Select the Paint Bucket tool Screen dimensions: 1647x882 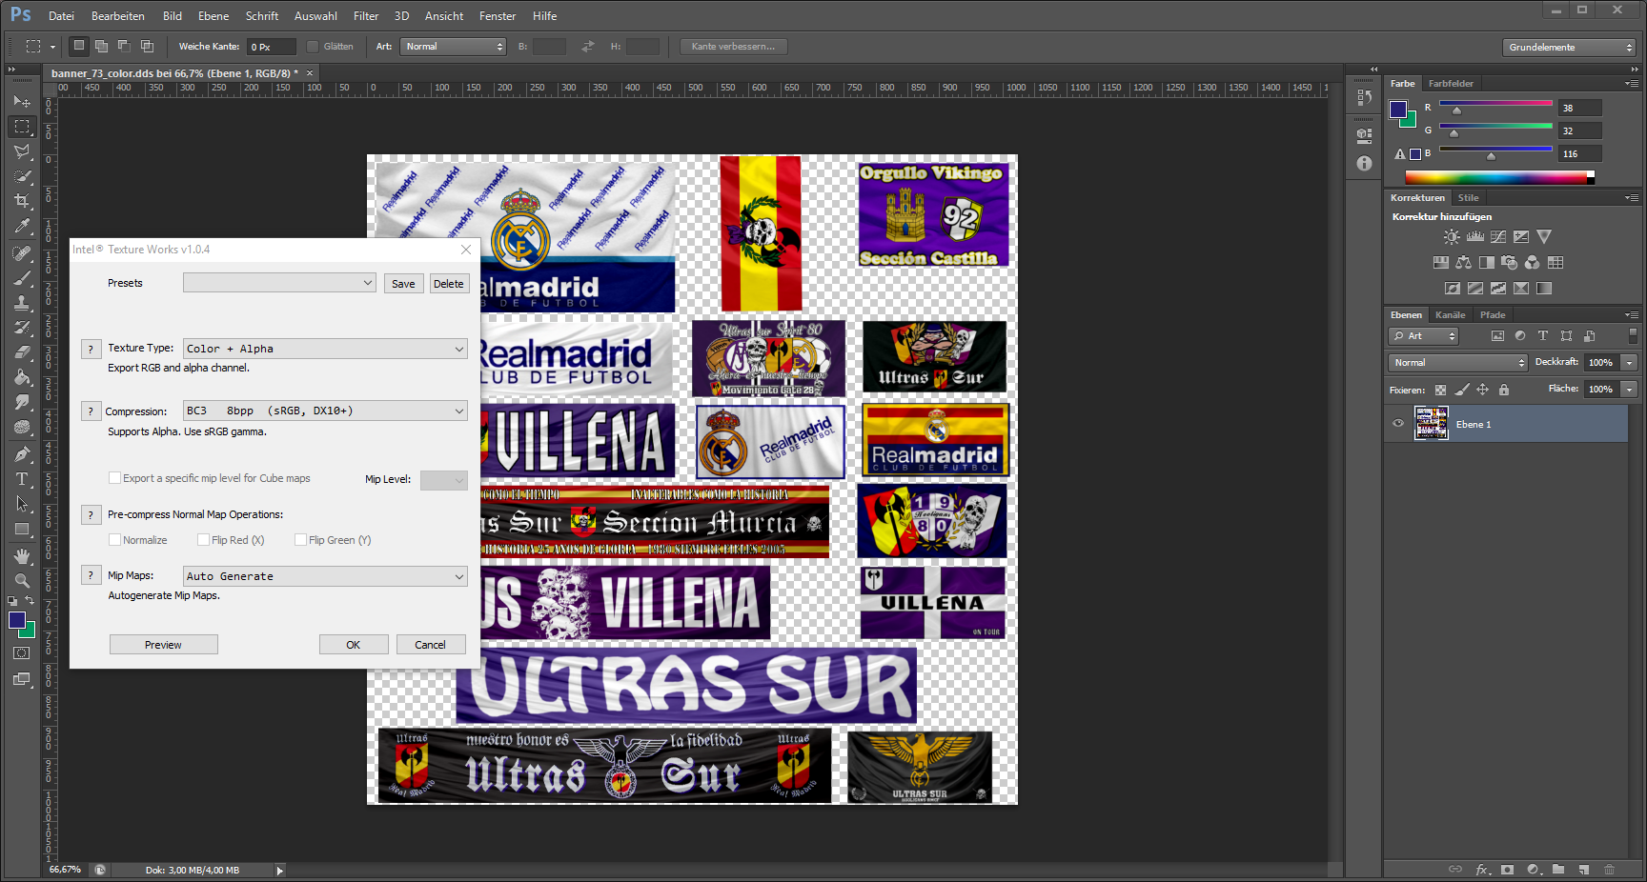(x=22, y=377)
